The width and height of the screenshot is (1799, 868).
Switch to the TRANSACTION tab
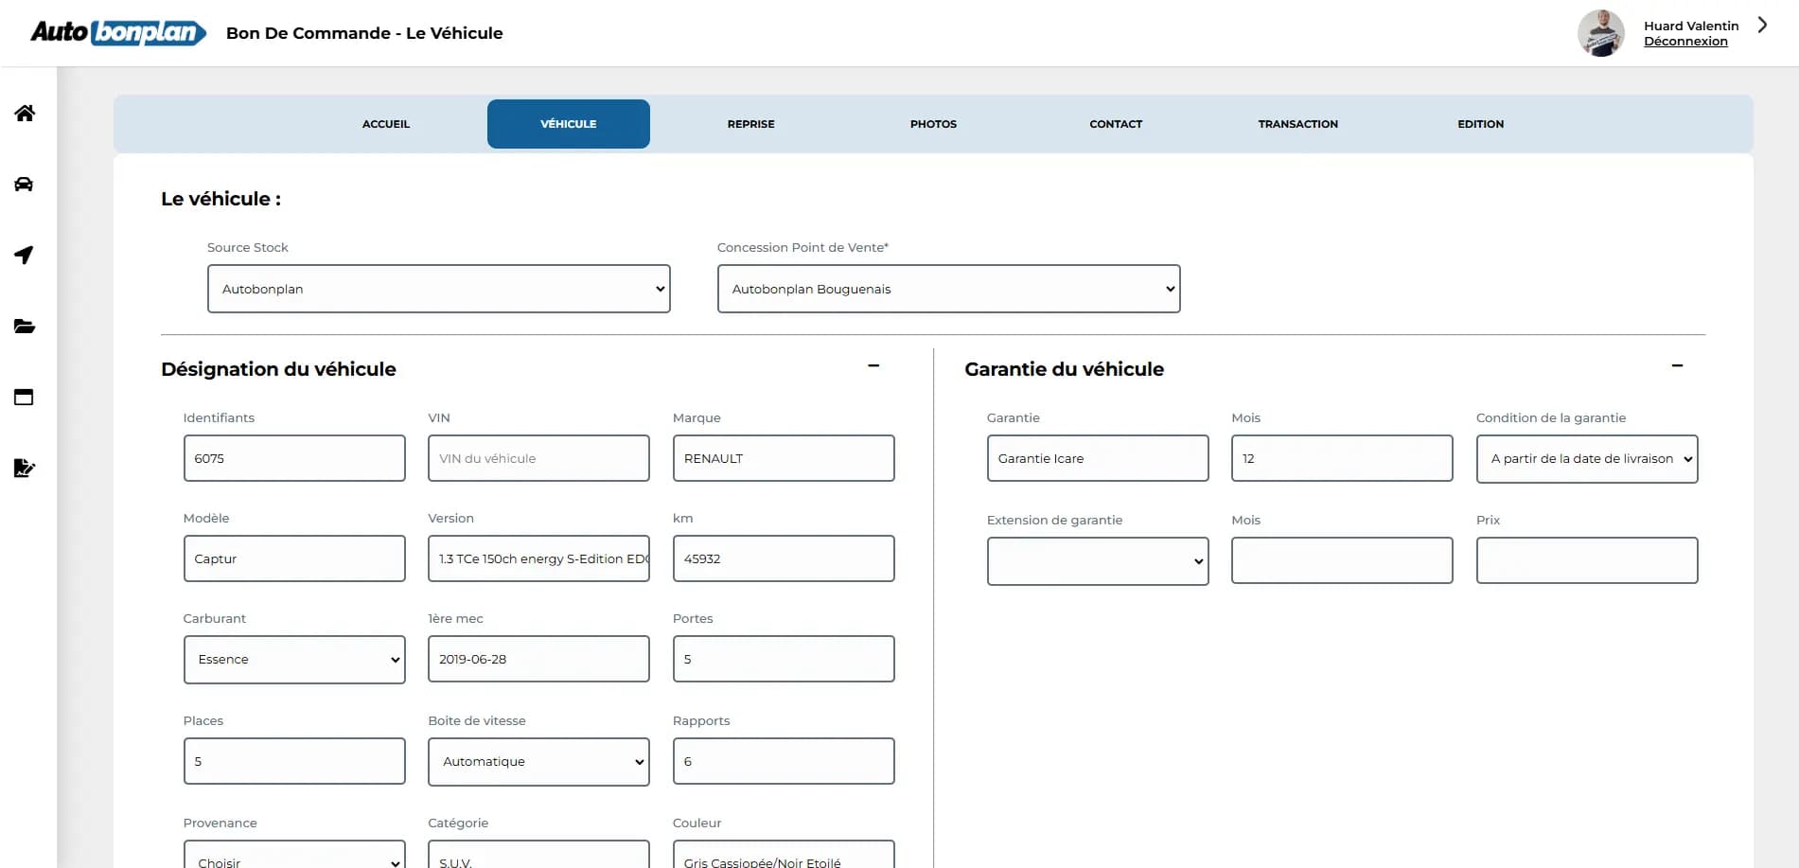1297,123
